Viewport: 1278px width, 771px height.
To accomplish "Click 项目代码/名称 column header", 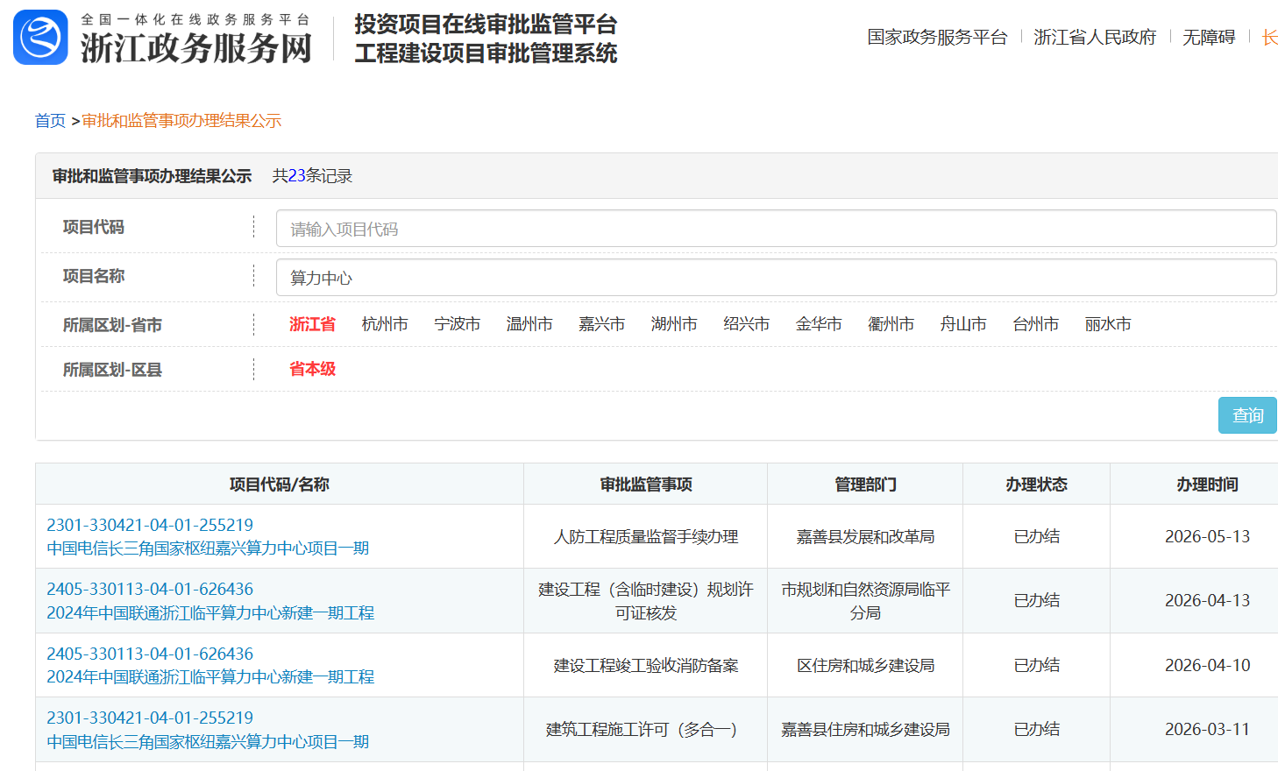I will [280, 485].
